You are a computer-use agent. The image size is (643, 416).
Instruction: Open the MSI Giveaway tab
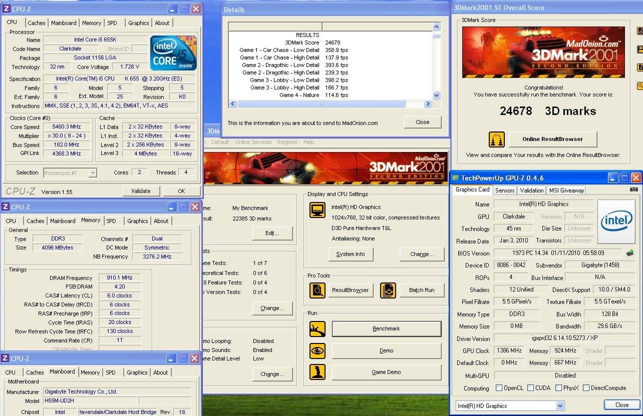pyautogui.click(x=566, y=190)
